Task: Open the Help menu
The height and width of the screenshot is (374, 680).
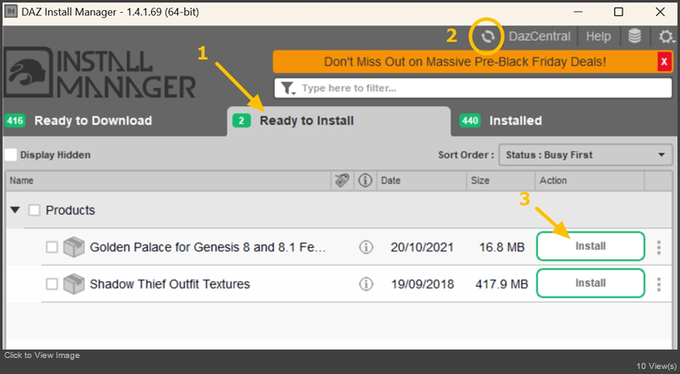Action: coord(598,36)
